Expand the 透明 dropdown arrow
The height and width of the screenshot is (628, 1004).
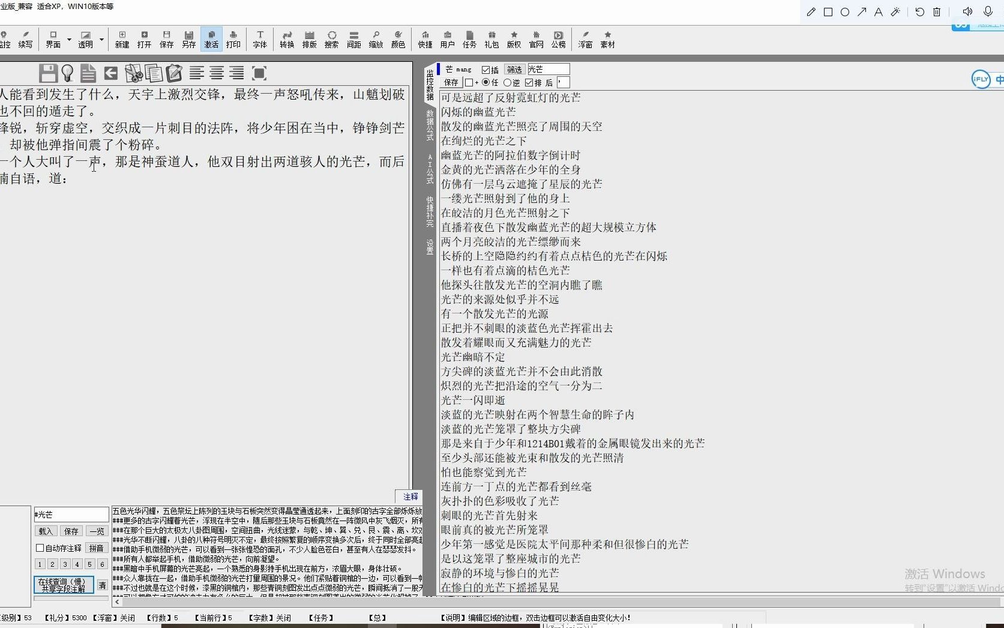pos(101,40)
